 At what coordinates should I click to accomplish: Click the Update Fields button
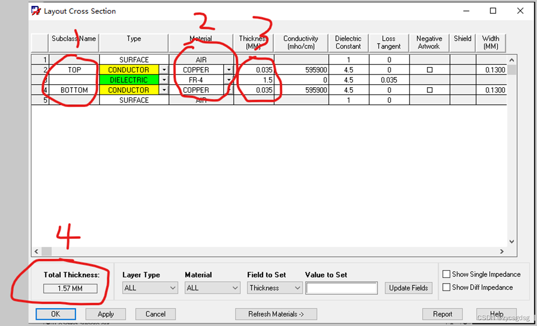408,288
